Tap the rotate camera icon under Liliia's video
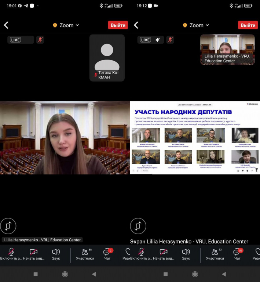The image size is (260, 282). pos(8,226)
